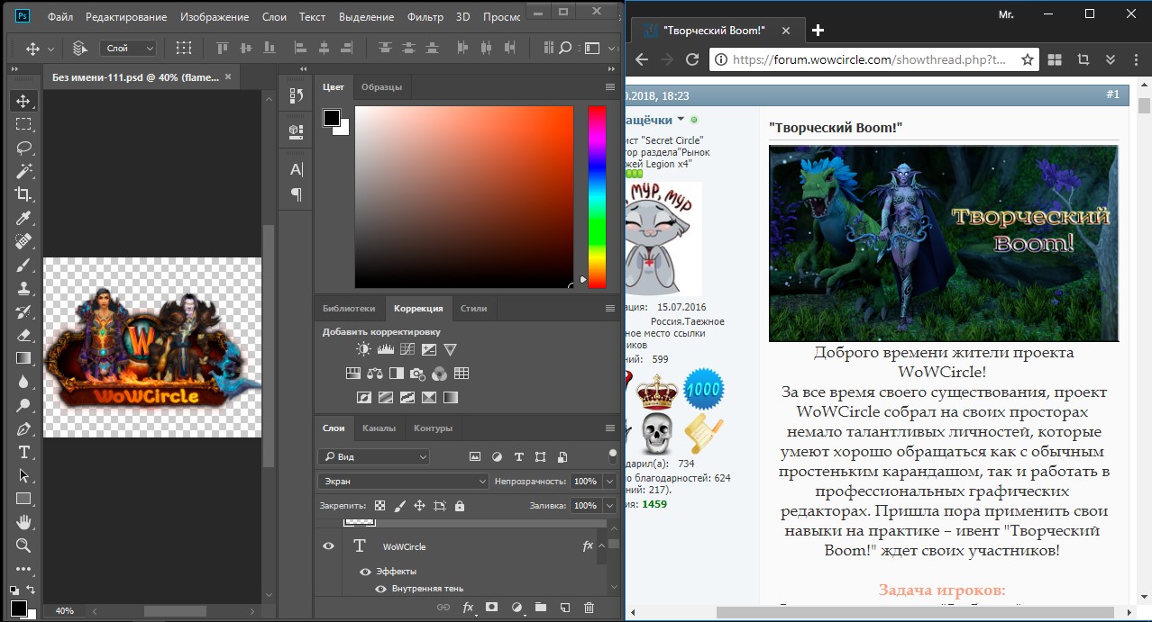Delete layer using trash icon
This screenshot has width=1152, height=622.
click(x=590, y=608)
